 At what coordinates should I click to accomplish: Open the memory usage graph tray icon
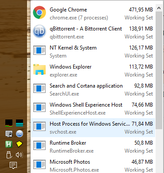20,123
